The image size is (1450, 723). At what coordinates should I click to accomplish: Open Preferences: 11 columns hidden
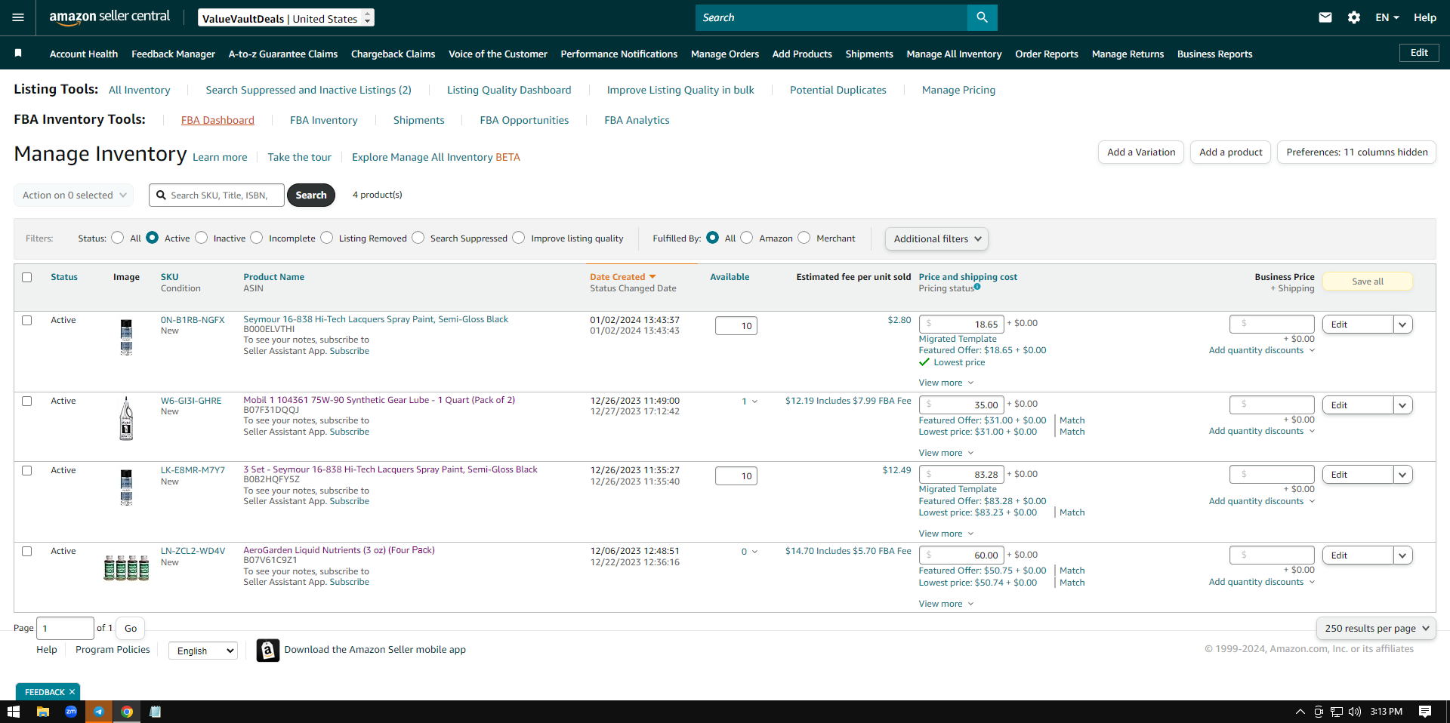click(1356, 152)
